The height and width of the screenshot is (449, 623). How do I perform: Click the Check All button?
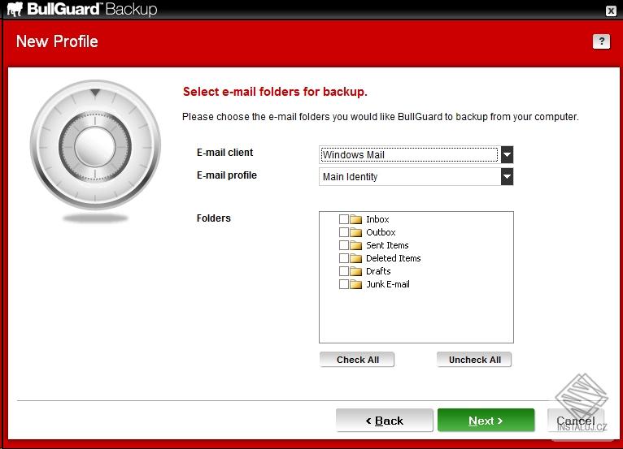[x=357, y=360]
